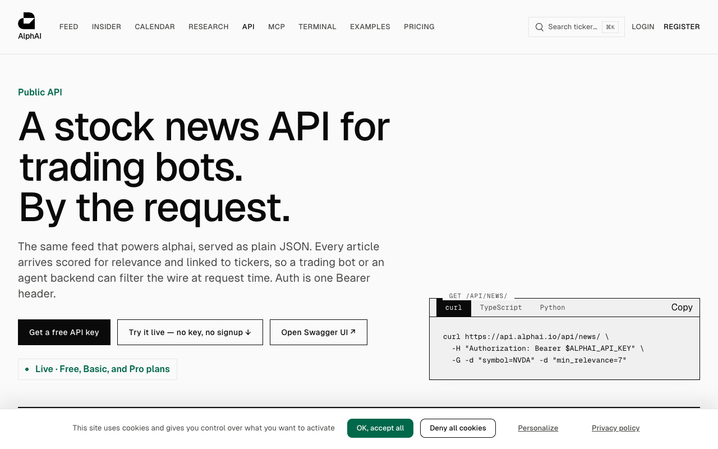Open Swagger UI button
The width and height of the screenshot is (718, 449).
click(319, 332)
